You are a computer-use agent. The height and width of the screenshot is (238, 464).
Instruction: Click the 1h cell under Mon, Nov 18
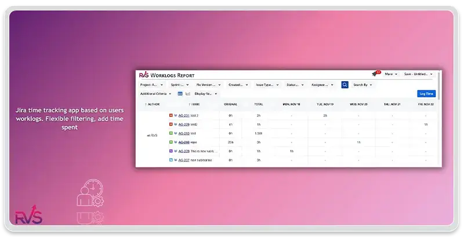point(292,151)
